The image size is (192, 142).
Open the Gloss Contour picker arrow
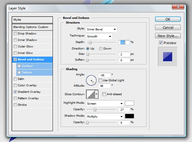click(x=96, y=94)
